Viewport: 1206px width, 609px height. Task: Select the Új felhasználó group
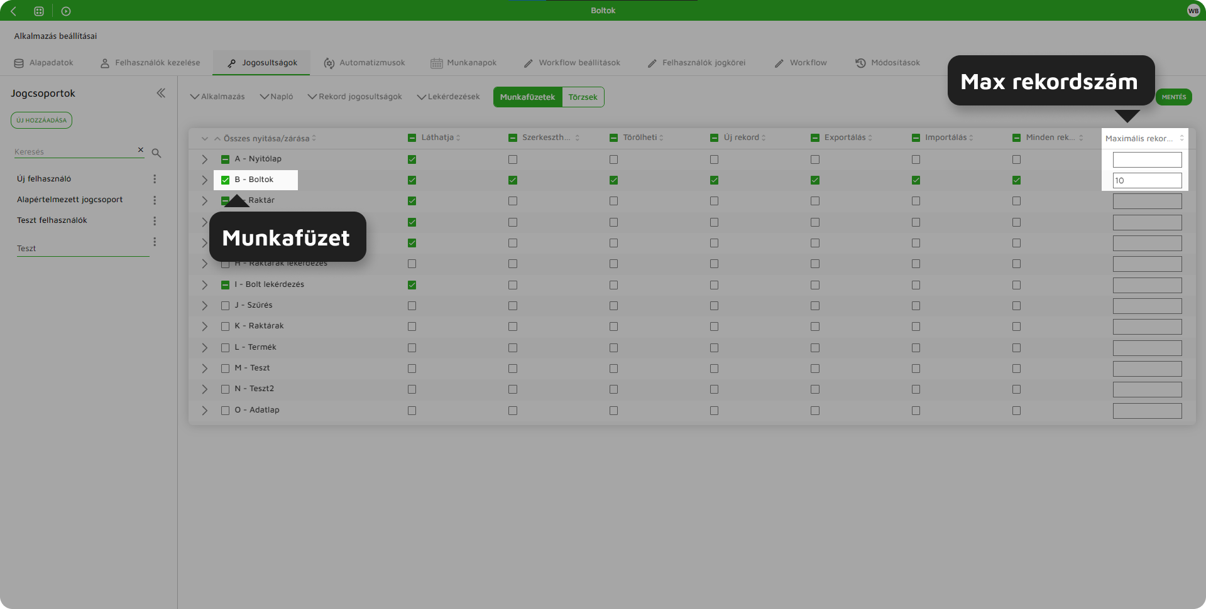click(44, 179)
